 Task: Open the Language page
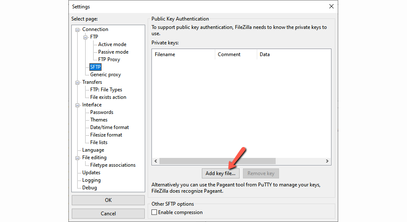93,150
